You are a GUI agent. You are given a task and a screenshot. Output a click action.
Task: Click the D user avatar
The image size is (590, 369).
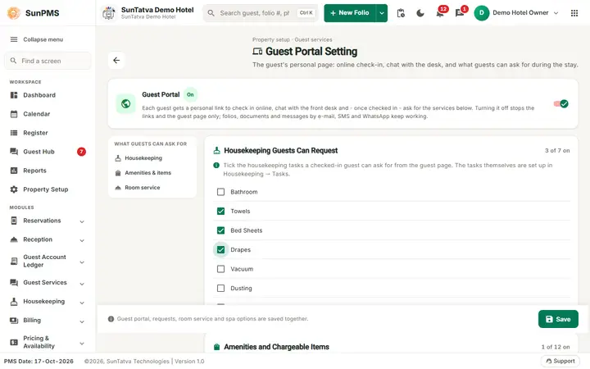click(481, 13)
